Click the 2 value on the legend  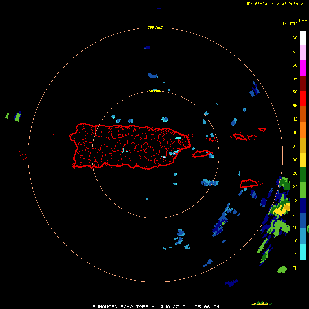[296, 255]
